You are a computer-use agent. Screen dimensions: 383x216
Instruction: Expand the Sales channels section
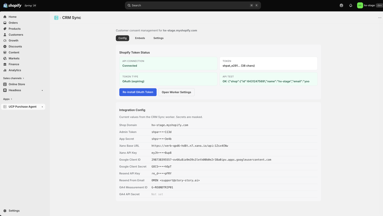tap(13, 78)
